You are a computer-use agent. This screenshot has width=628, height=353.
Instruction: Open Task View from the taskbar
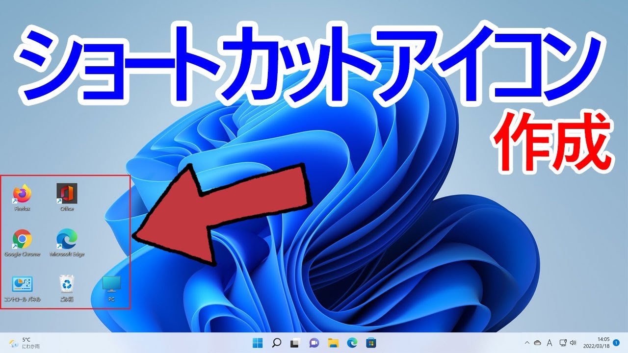pos(295,344)
